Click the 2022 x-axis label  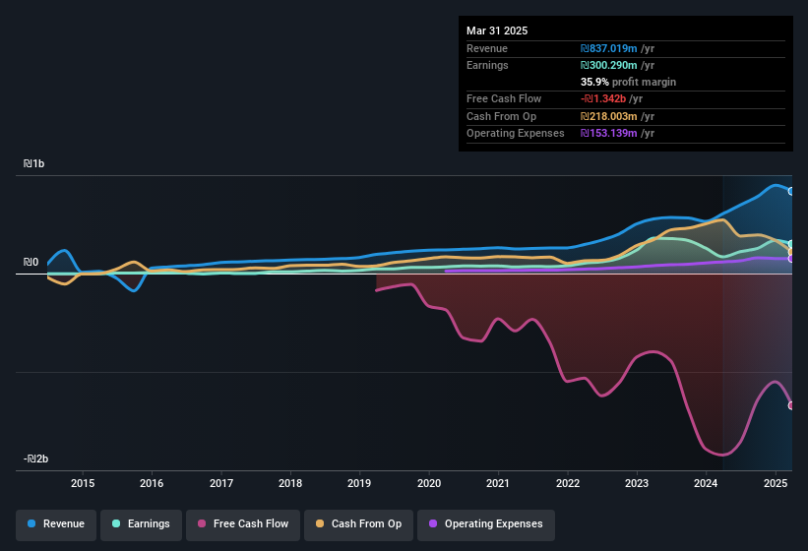tap(567, 483)
